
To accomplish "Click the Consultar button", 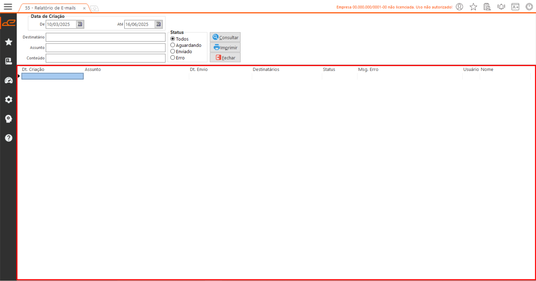I will pos(225,37).
